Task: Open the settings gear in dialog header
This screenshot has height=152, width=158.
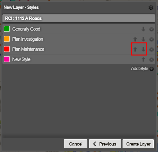Action: point(151,8)
